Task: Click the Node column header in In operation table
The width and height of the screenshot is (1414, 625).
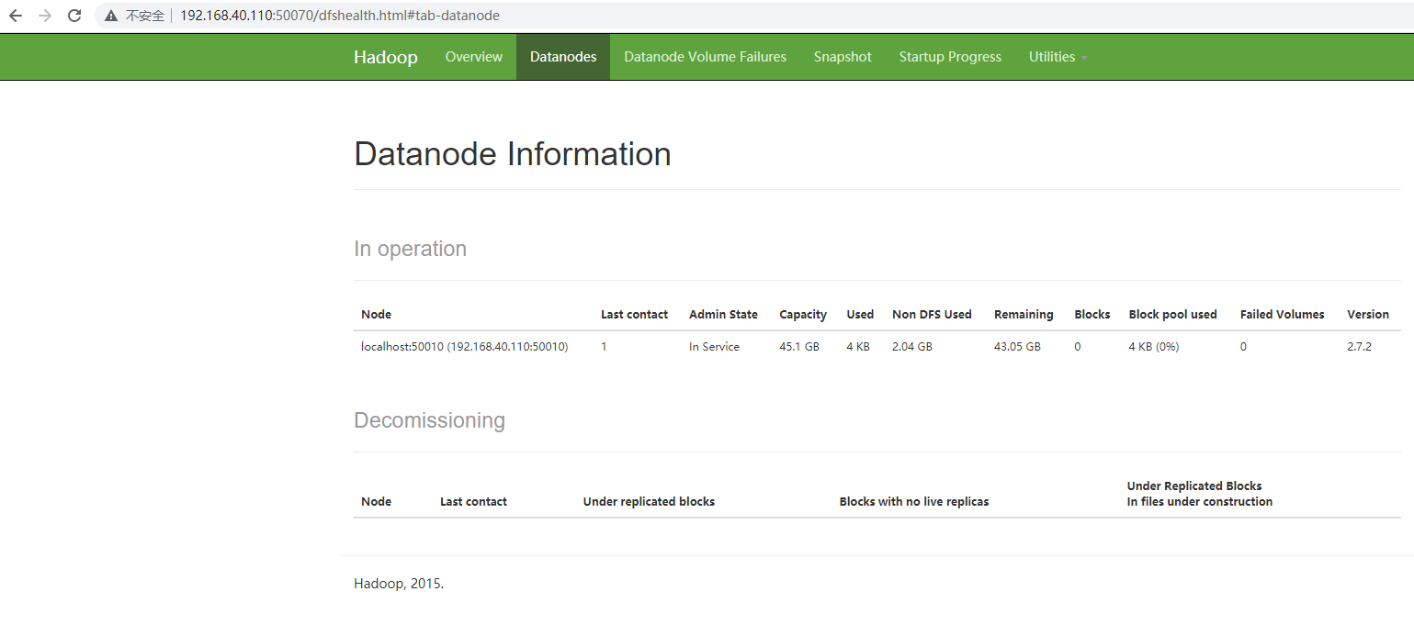Action: click(x=376, y=314)
